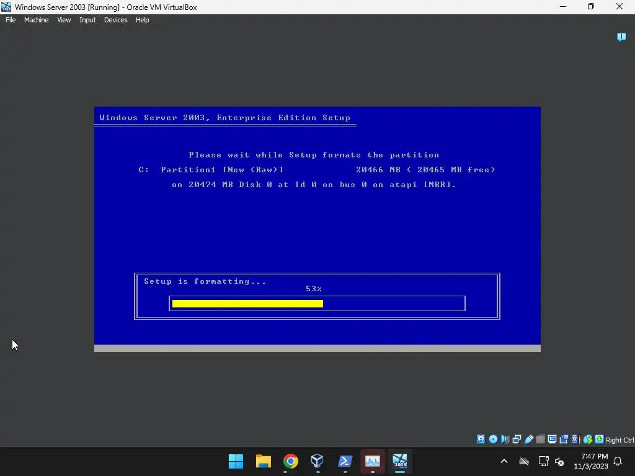The width and height of the screenshot is (635, 476).
Task: Open the performance monitor taskbar app
Action: coord(372,461)
